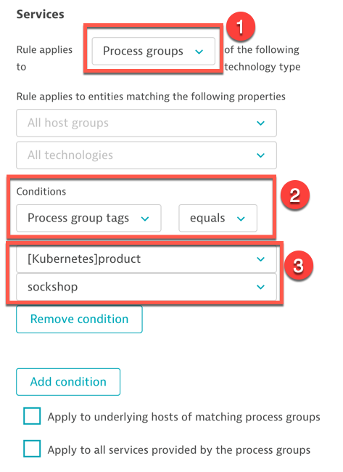
Task: Click the Remove condition button
Action: (x=79, y=319)
